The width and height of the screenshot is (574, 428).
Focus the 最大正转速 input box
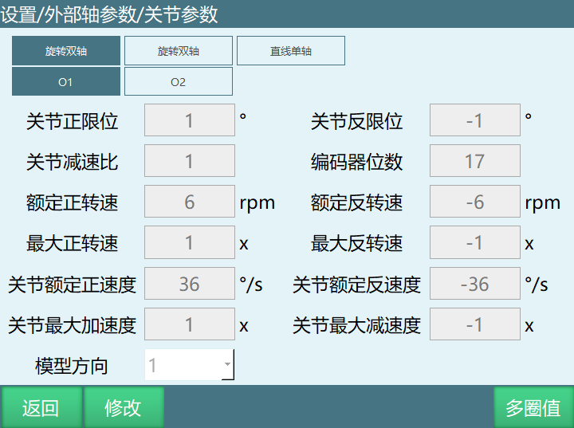[x=189, y=242]
